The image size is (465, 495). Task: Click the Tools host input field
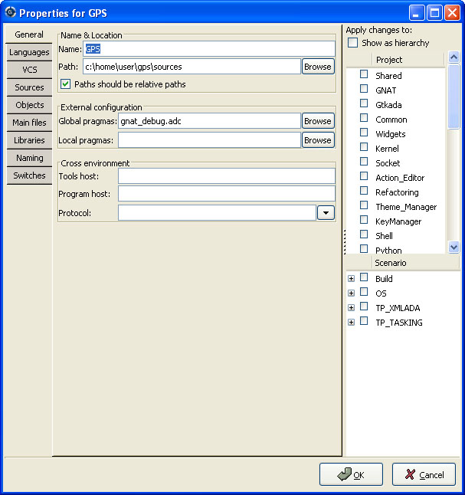[x=227, y=176]
